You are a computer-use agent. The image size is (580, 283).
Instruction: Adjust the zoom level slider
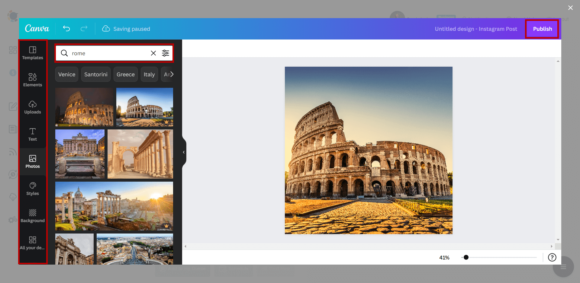[x=466, y=257]
